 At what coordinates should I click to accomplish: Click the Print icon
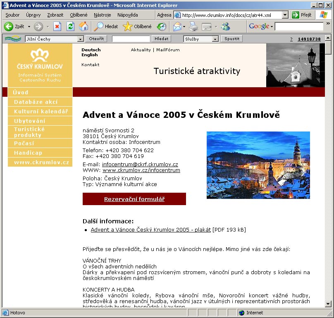click(193, 26)
